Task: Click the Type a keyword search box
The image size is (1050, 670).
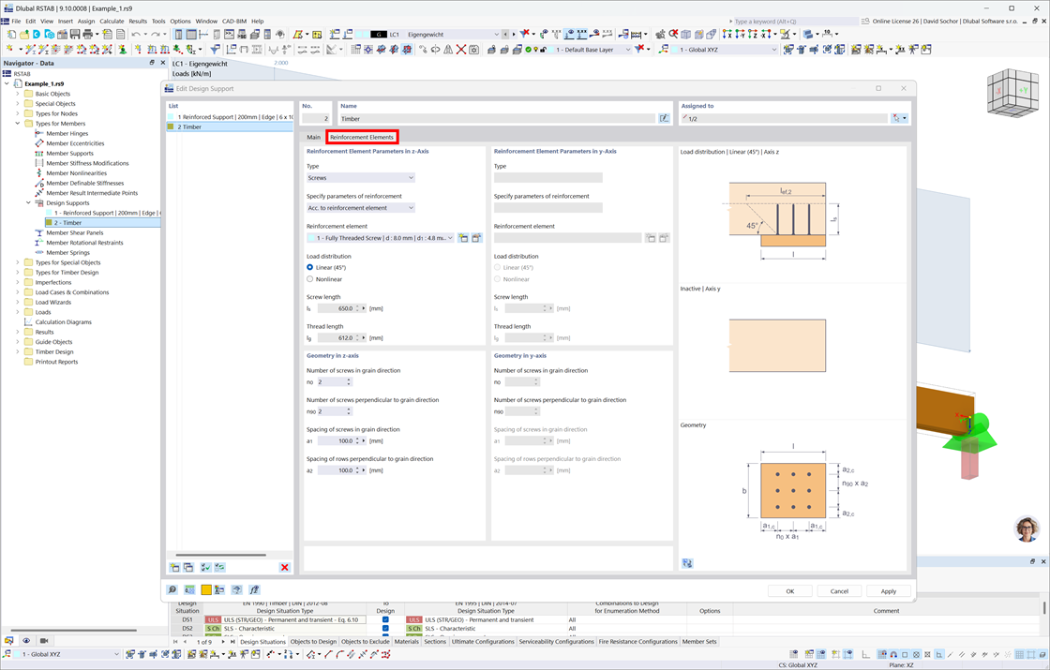Action: coord(794,22)
